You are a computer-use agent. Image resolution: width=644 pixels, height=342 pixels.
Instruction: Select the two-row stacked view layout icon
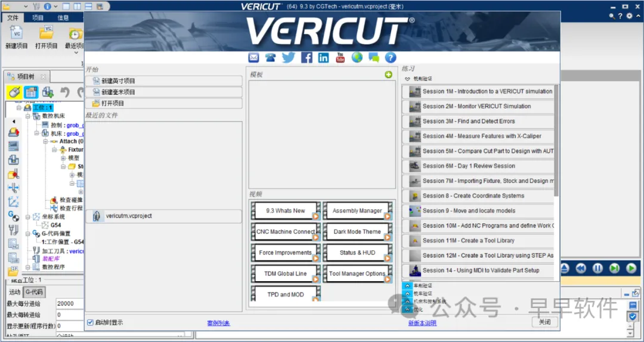[88, 7]
